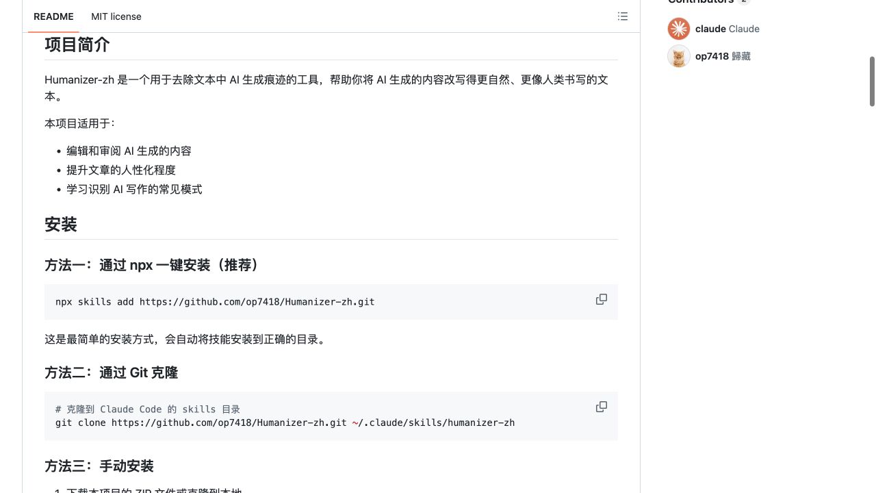This screenshot has width=876, height=493.
Task: Click the sentence 这是最简单的安装方式
Action: tap(185, 339)
